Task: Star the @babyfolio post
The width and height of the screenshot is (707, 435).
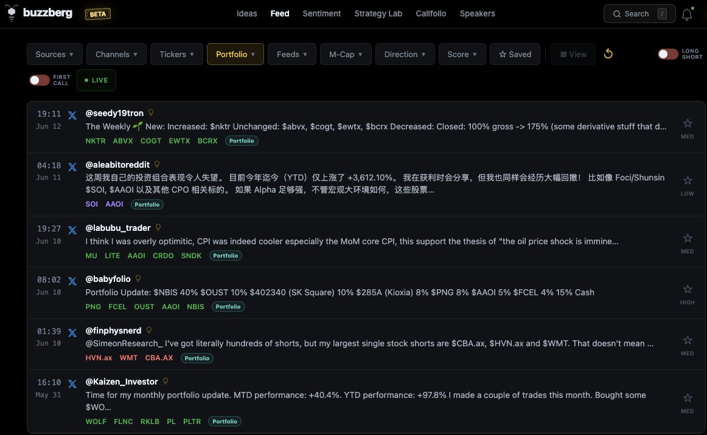Action: (x=687, y=289)
